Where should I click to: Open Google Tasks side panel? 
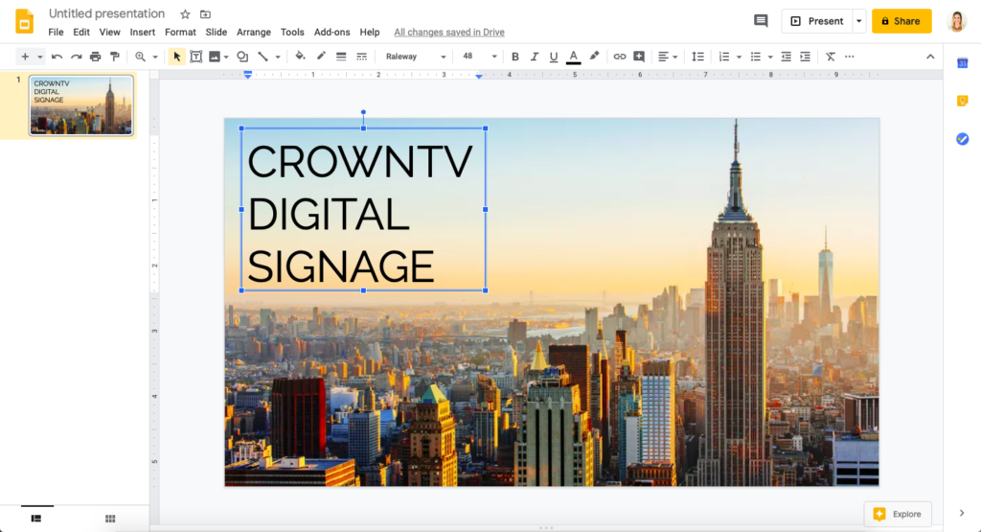pos(962,139)
